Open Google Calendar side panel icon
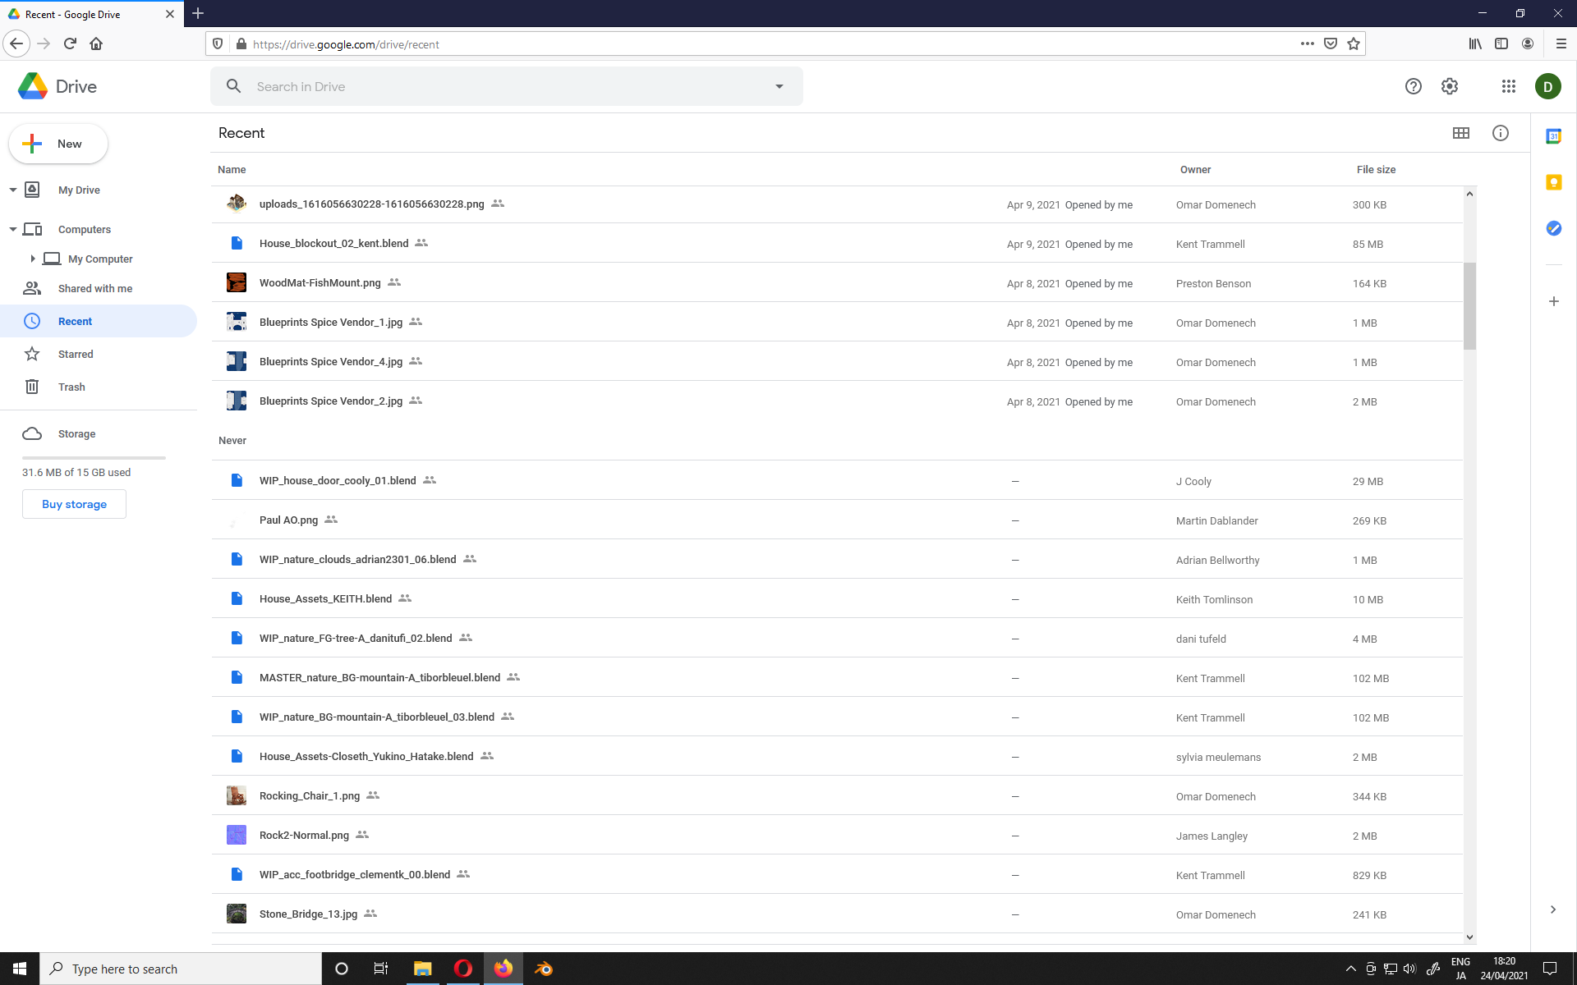1577x985 pixels. (x=1553, y=136)
